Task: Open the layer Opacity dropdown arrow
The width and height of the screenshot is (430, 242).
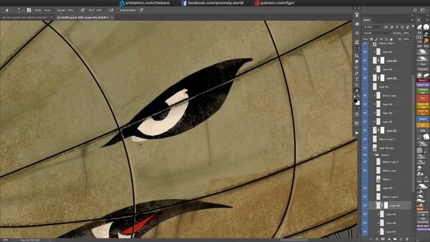Action: pos(412,33)
